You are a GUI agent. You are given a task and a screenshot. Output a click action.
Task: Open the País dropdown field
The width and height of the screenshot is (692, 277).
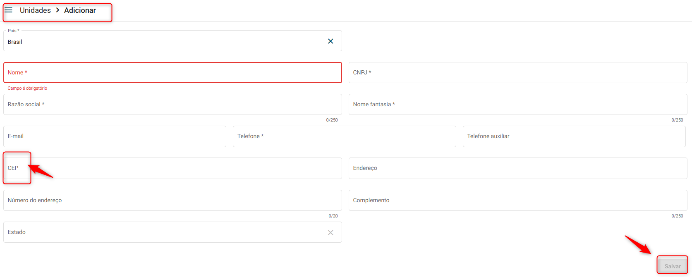coord(165,41)
